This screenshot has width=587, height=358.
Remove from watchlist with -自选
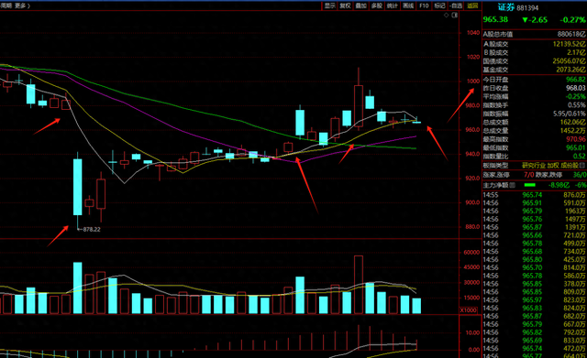(x=456, y=5)
